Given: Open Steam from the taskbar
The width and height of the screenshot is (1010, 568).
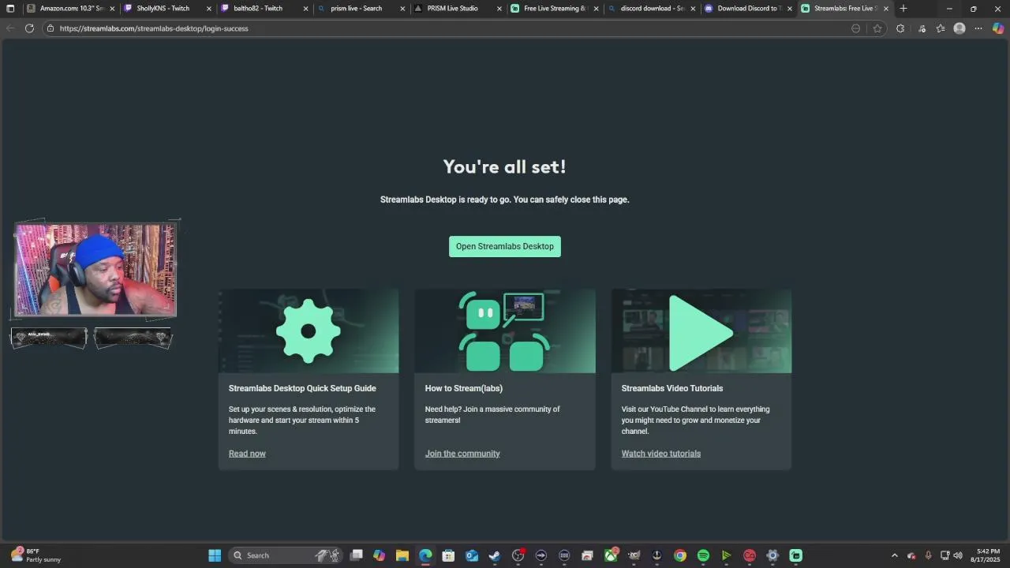Looking at the screenshot, I should [495, 555].
